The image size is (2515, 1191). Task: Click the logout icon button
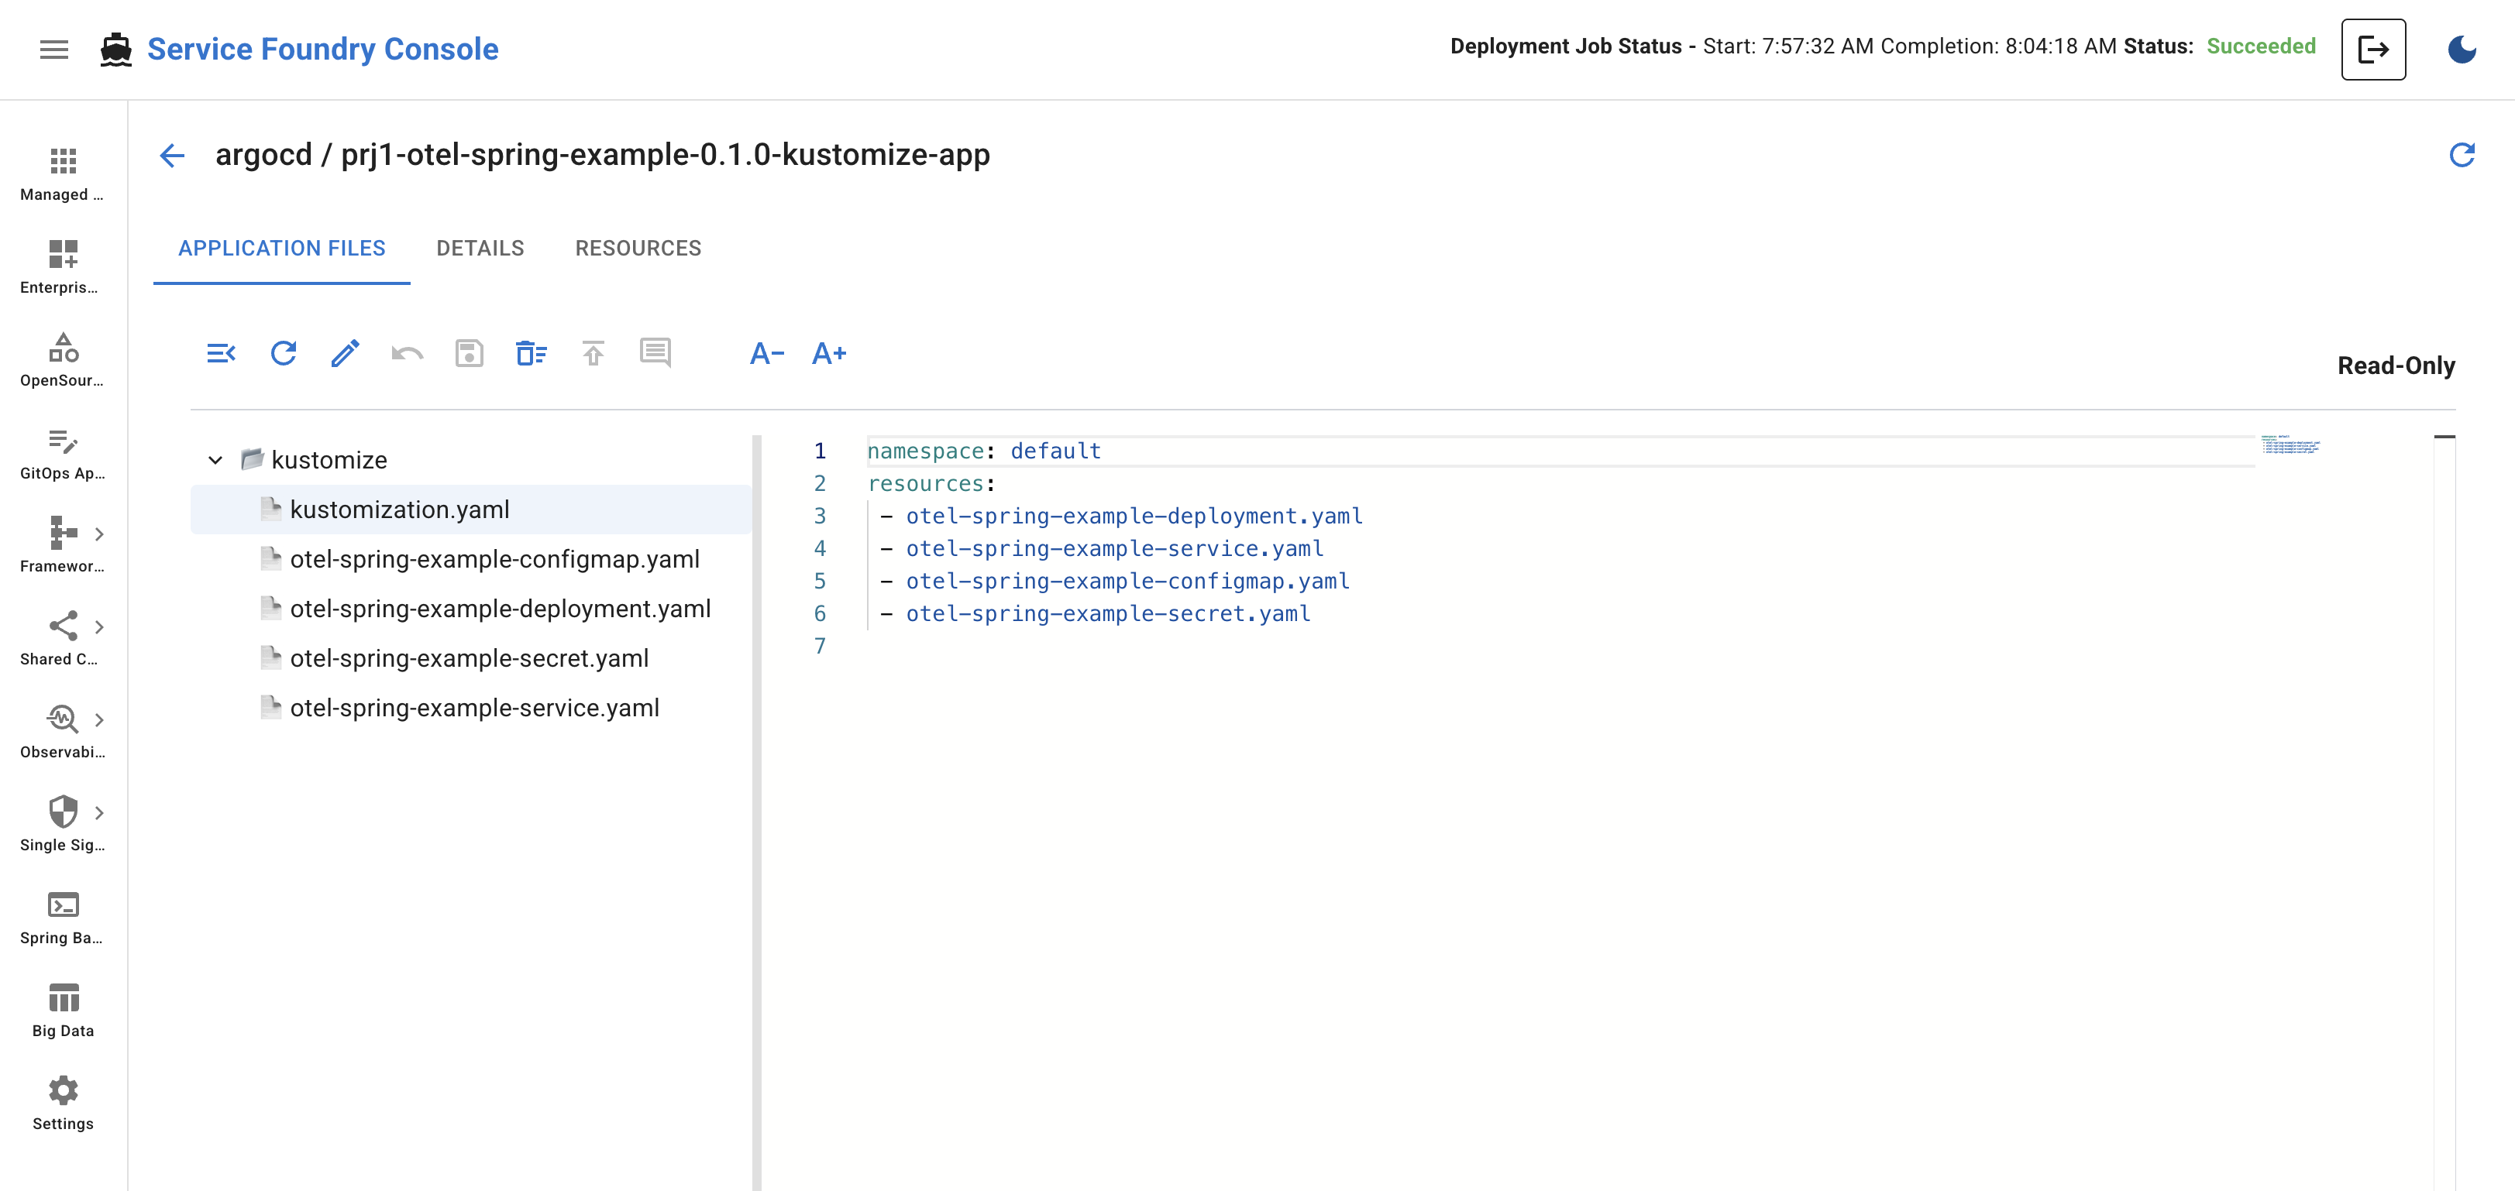click(2373, 49)
